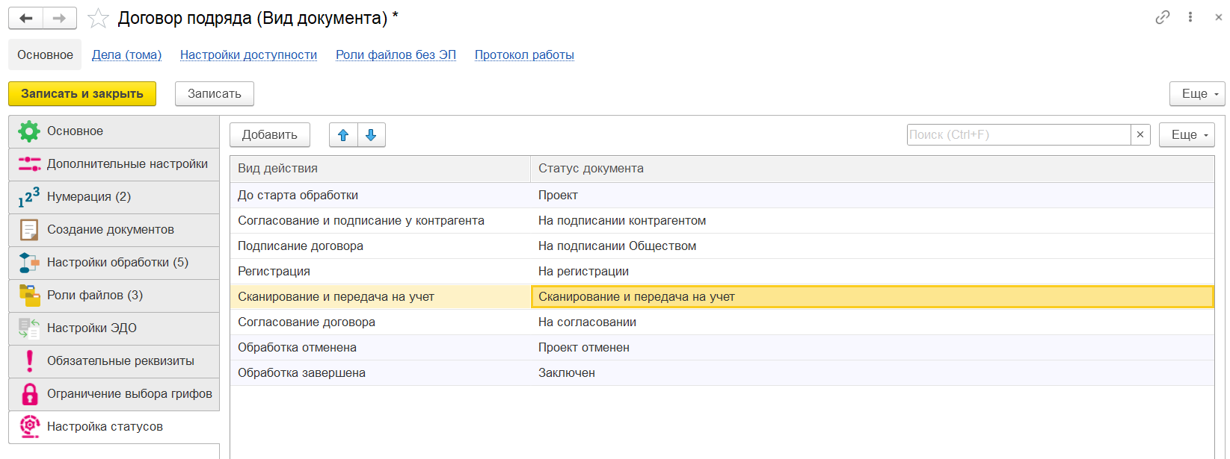This screenshot has width=1230, height=459.
Task: Open Роли файлов без ЭП link
Action: 396,55
